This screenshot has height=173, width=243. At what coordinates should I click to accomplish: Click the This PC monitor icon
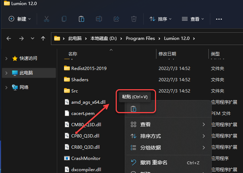click(15, 73)
